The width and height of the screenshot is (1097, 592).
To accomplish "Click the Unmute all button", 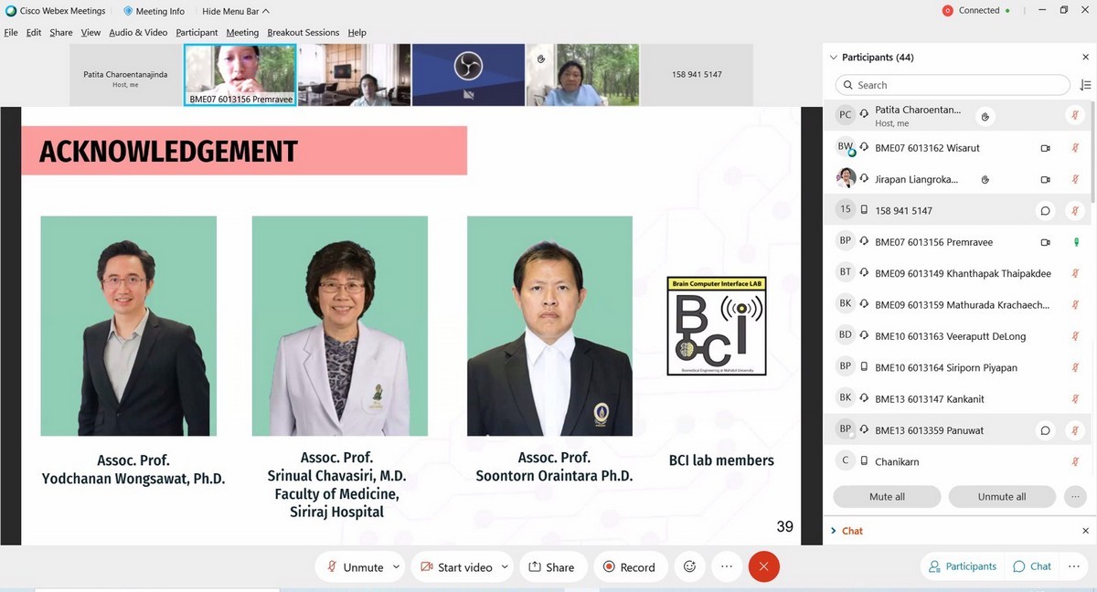I will [x=1001, y=496].
